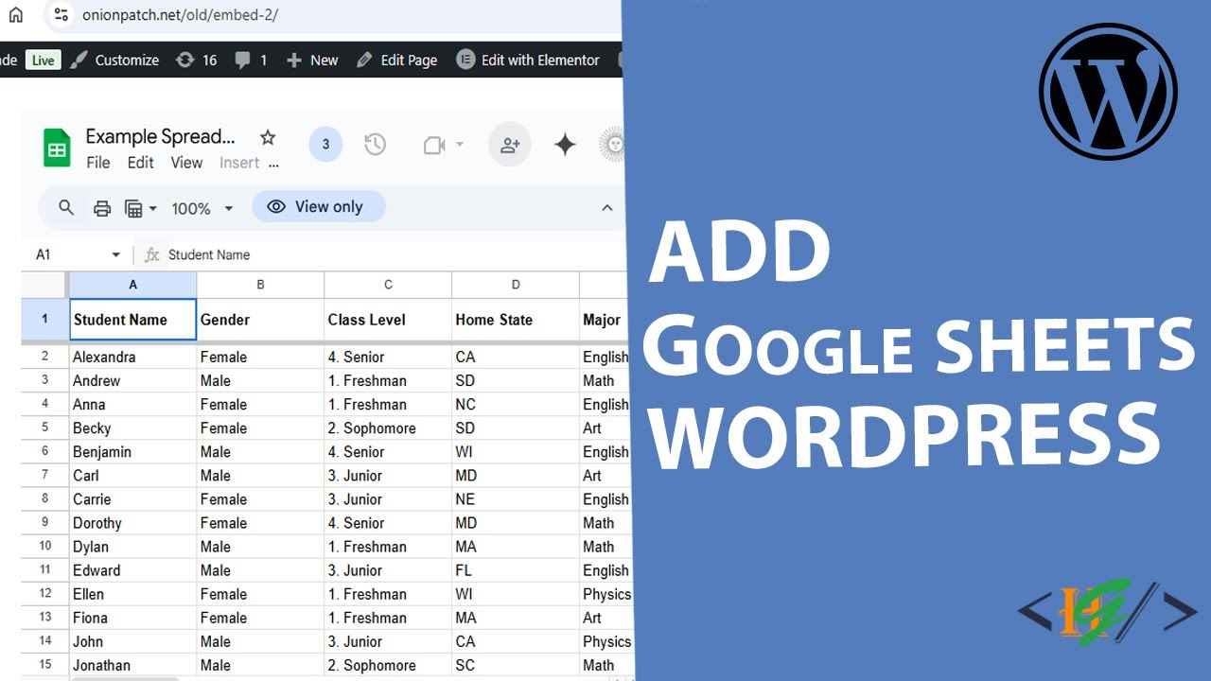Image resolution: width=1211 pixels, height=681 pixels.
Task: Click the code-bracket channel logo
Action: point(1108,613)
